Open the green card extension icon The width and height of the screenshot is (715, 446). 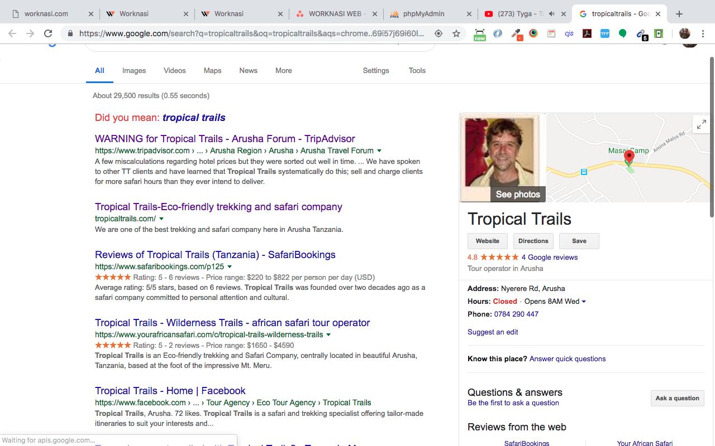click(x=659, y=33)
